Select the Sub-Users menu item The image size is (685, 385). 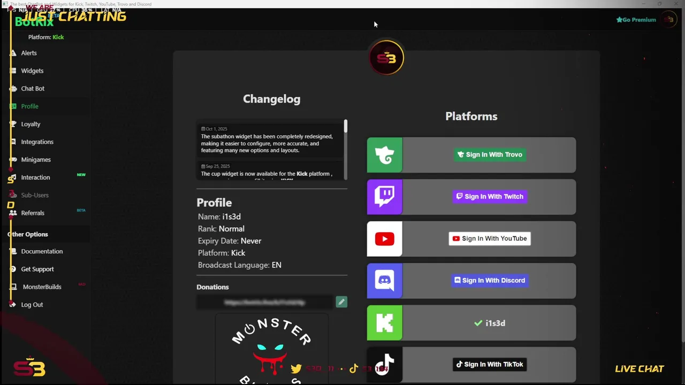click(x=35, y=195)
